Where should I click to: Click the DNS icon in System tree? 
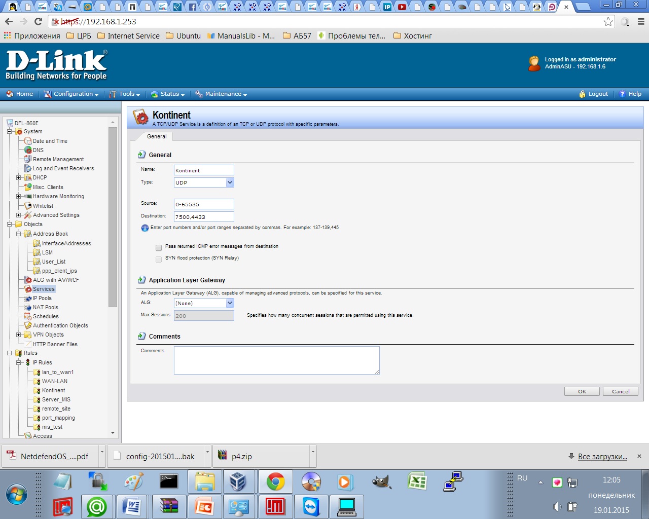pos(28,150)
